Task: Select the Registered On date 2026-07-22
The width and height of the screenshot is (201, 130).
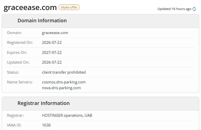Action: [52, 43]
